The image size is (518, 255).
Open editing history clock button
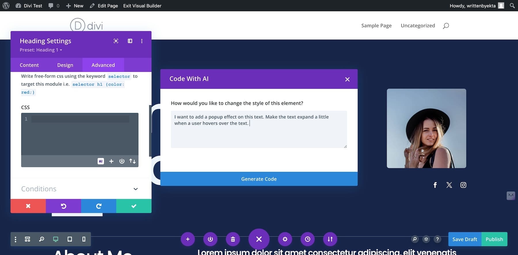(x=308, y=239)
